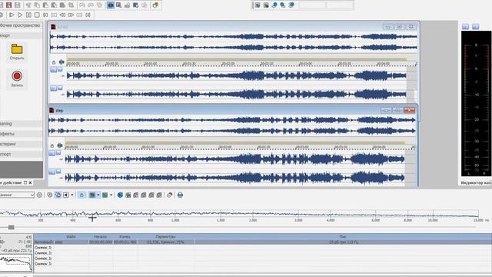Image resolution: width=492 pixels, height=277 pixels.
Task: Click the Пик column header
Action: [343, 236]
